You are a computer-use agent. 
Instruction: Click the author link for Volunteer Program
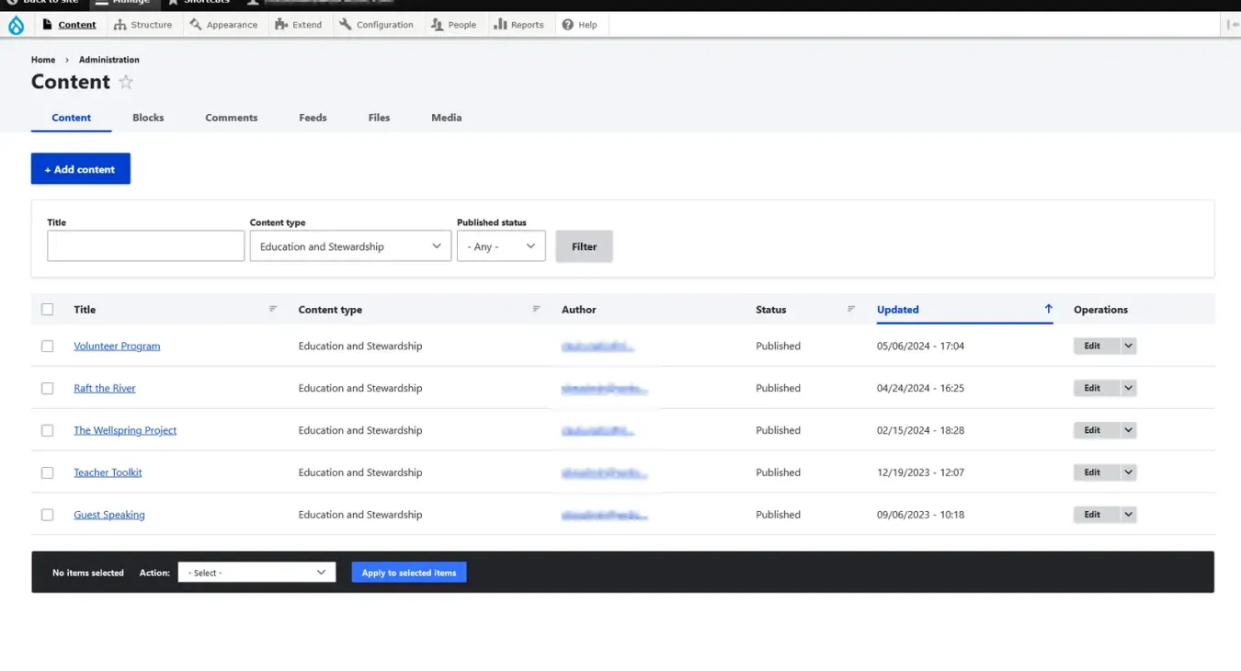(x=598, y=347)
